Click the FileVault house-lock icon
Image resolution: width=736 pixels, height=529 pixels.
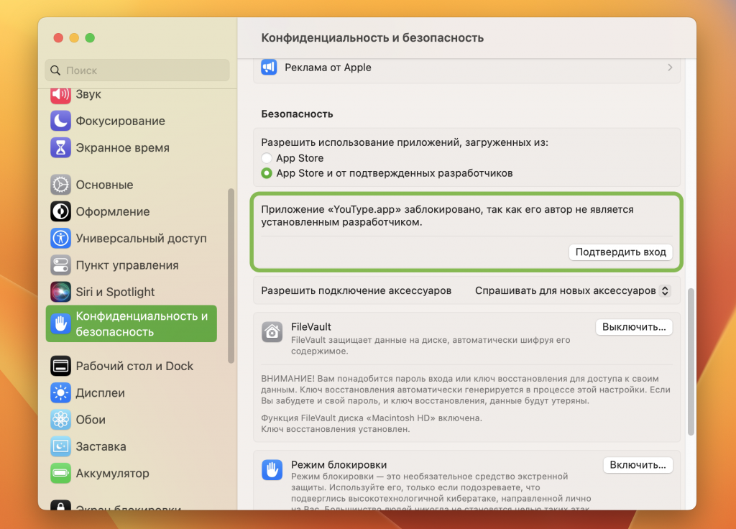[x=272, y=333]
